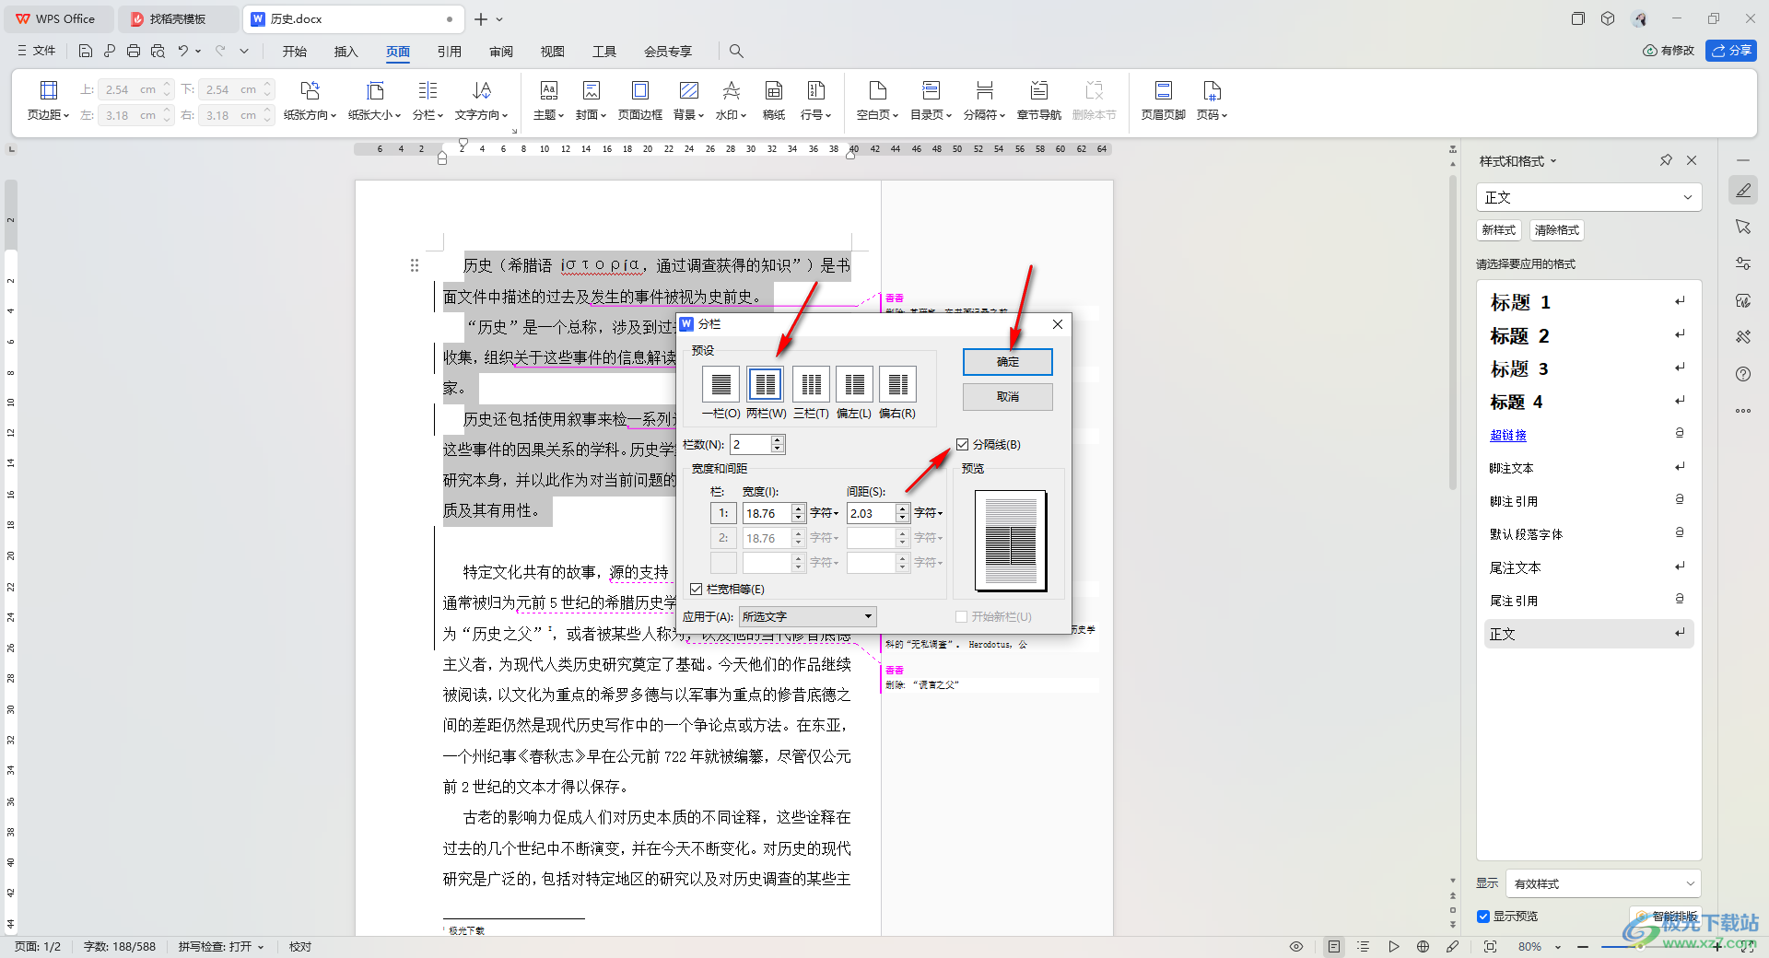Click the print icon in quick toolbar

134,51
